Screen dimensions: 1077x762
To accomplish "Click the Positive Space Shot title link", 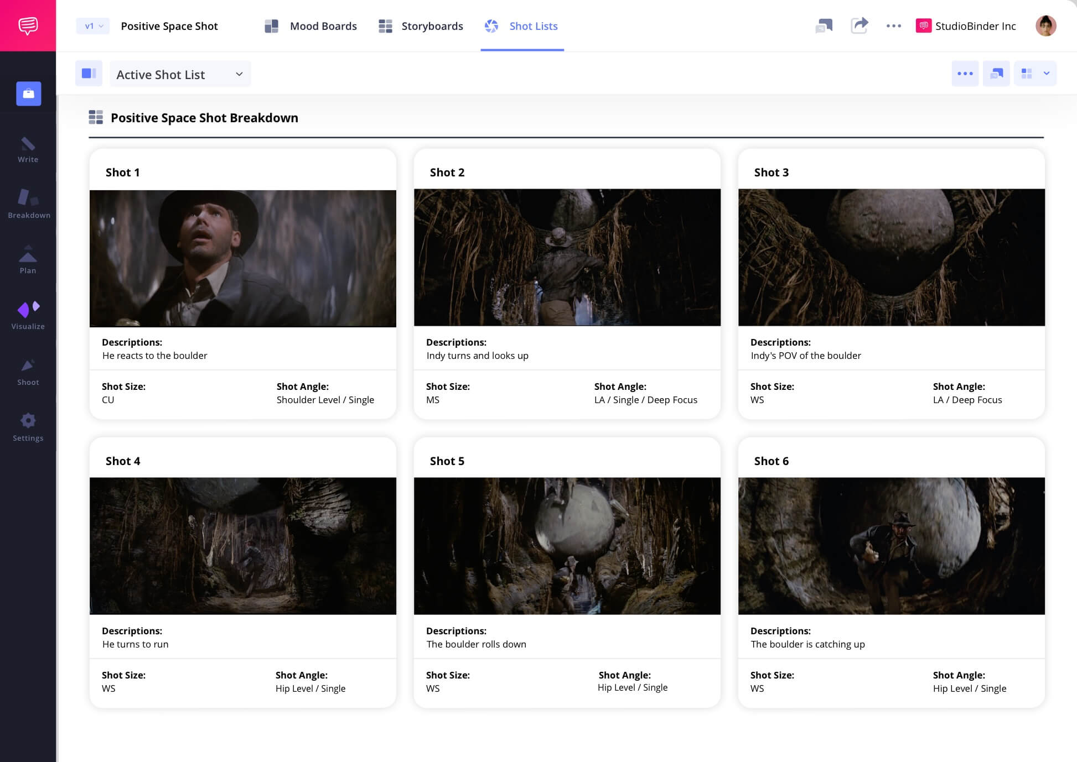I will (x=169, y=25).
